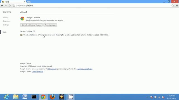Show hidden system tray icons
The height and width of the screenshot is (100, 179).
(x=147, y=97)
